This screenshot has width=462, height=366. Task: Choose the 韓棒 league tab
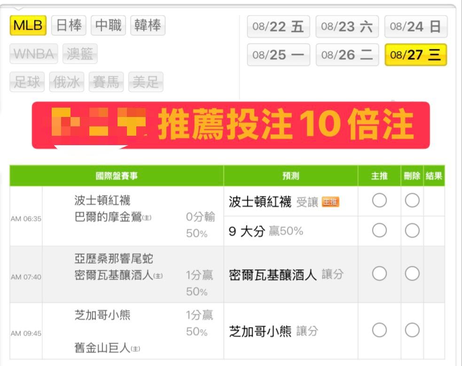[148, 25]
